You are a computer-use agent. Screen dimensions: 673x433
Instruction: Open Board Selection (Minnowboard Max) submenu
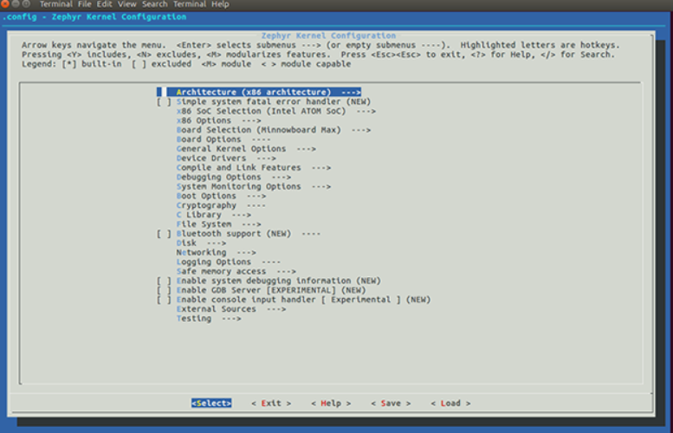(274, 130)
